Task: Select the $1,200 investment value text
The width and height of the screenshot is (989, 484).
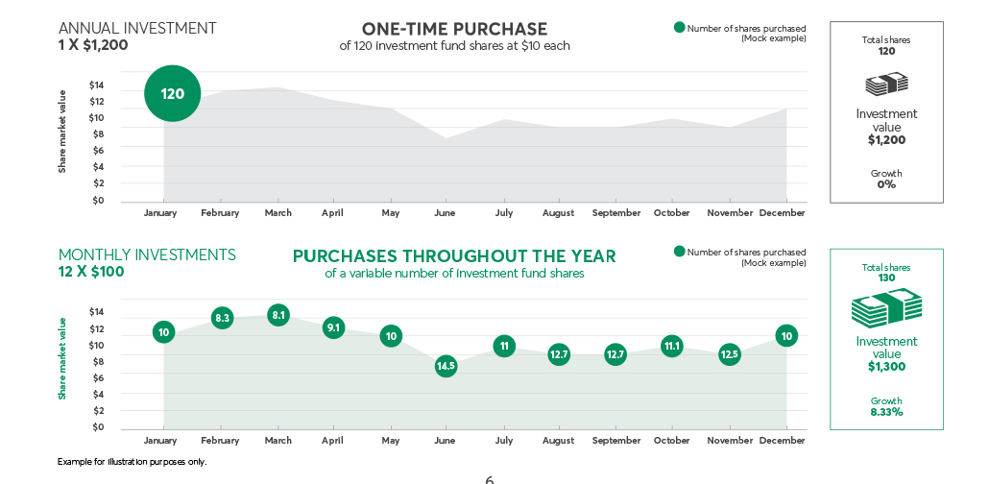Action: [x=886, y=139]
